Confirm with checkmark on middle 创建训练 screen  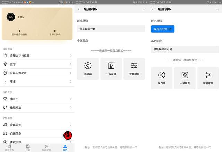[144, 9]
